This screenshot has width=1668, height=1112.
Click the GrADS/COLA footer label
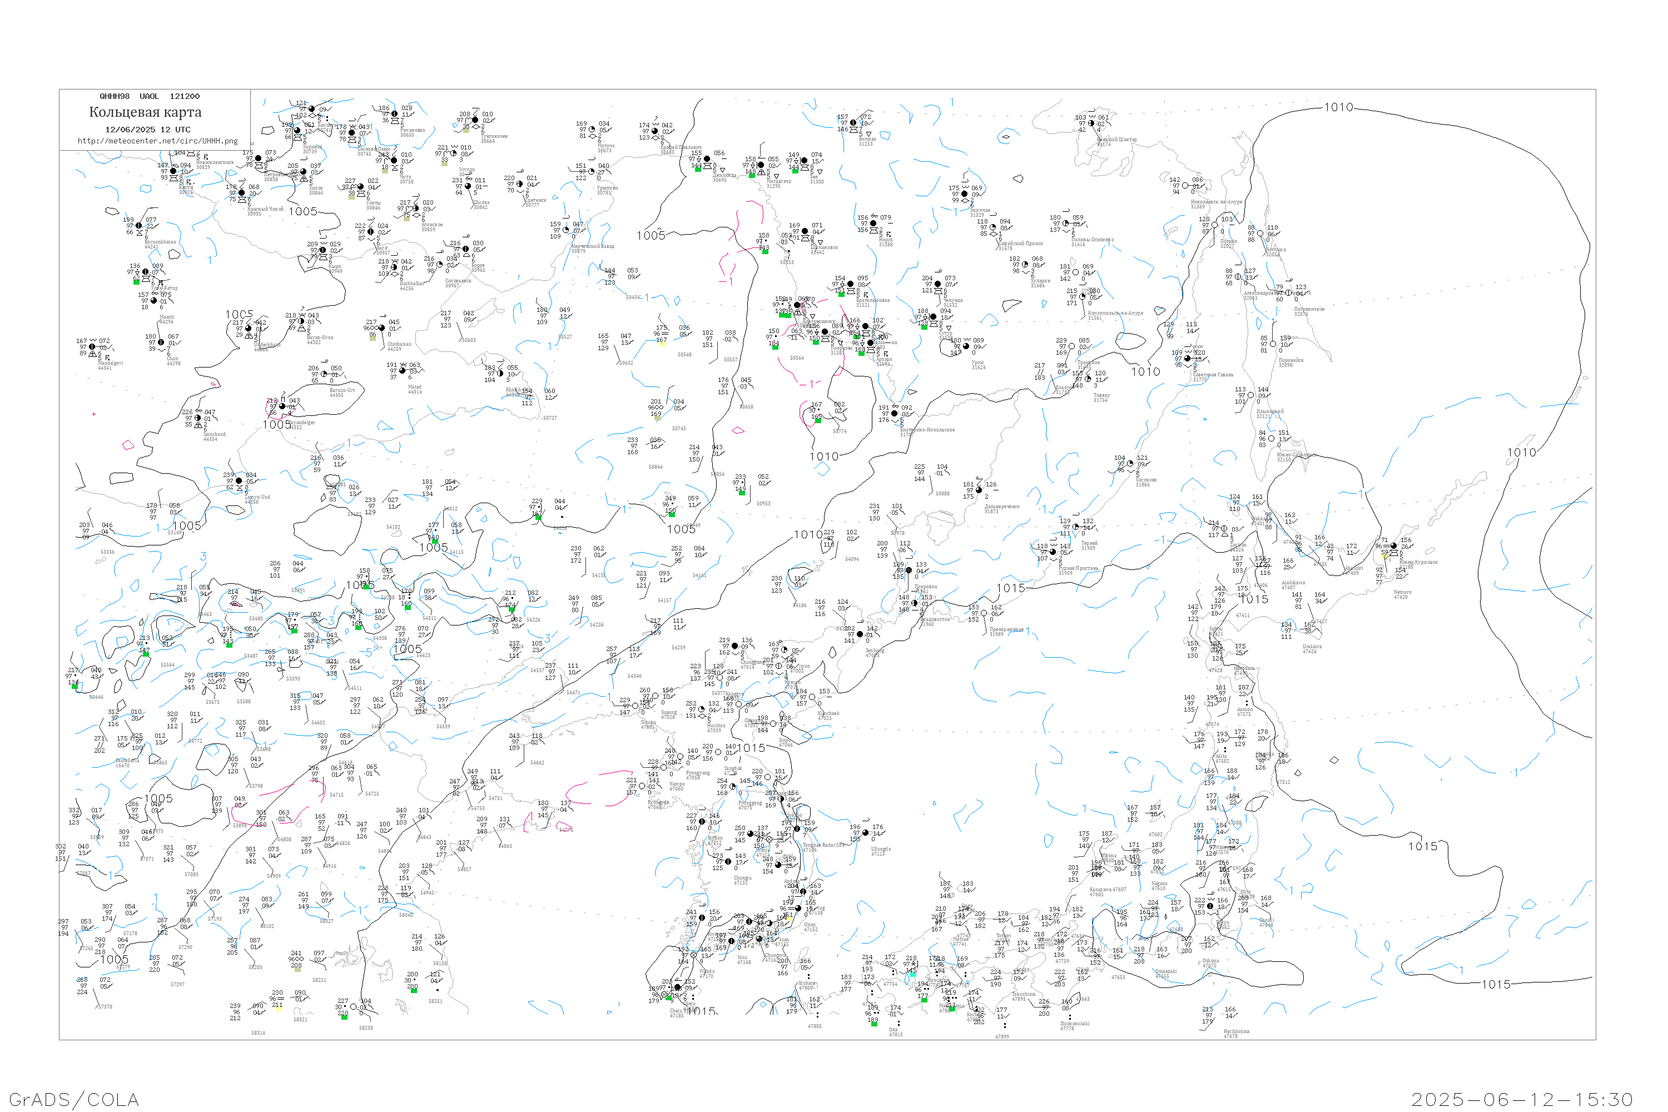(x=74, y=1099)
